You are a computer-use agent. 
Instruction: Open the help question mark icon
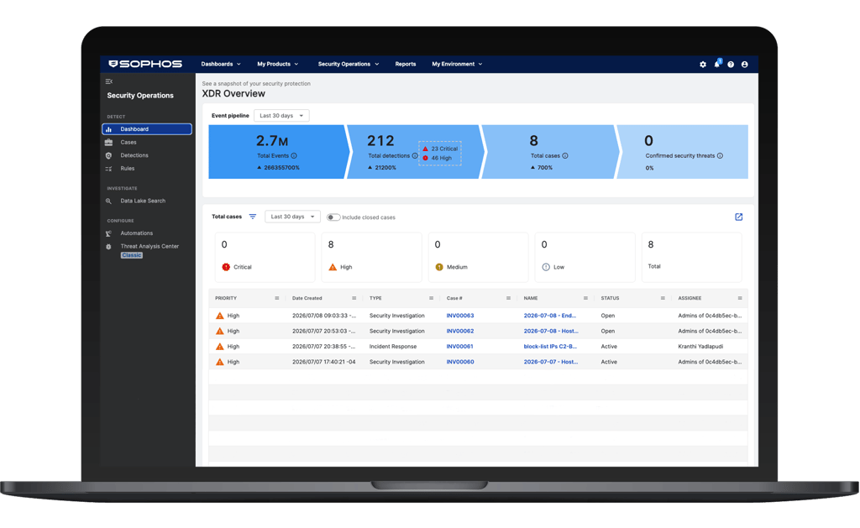[731, 64]
